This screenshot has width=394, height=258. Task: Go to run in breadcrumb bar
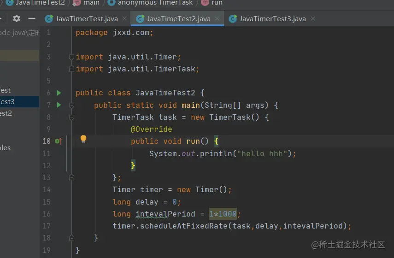[217, 3]
